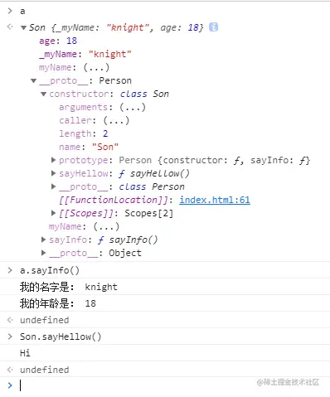Click the age: 18 property row
Image resolution: width=330 pixels, height=397 pixels.
point(58,41)
